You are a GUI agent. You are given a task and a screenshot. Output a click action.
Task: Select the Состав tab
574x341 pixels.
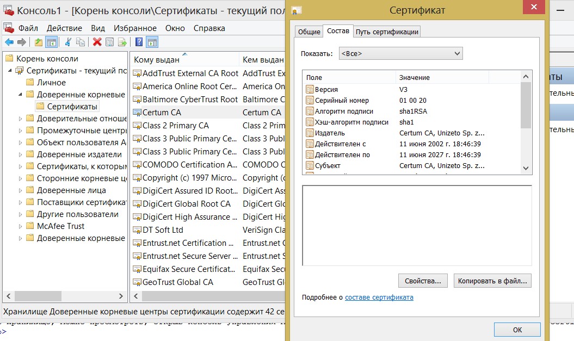click(338, 31)
